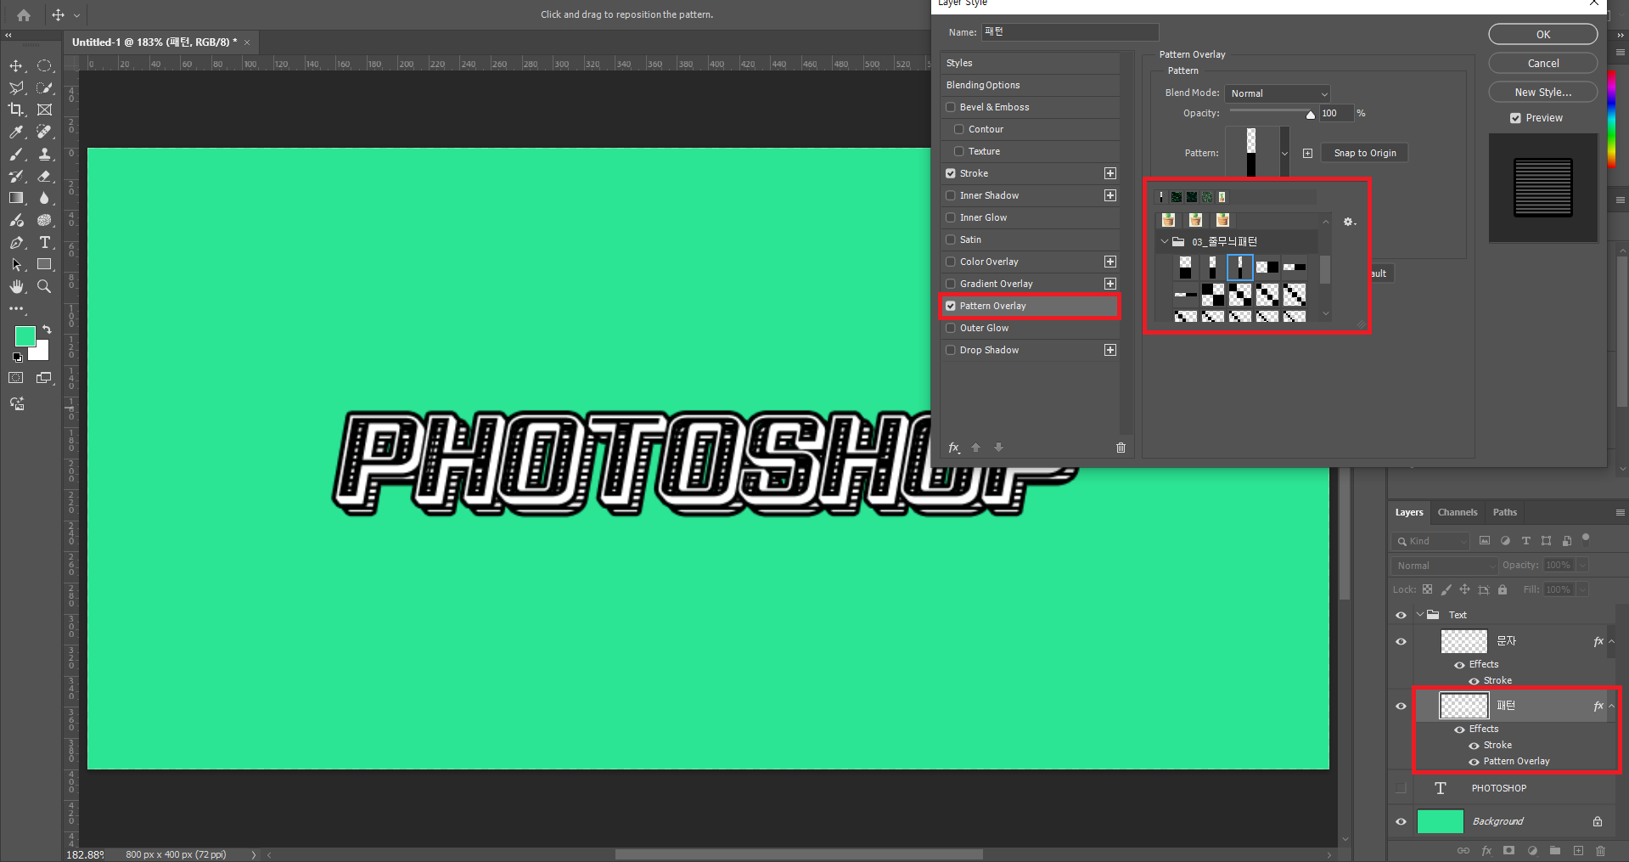Screen dimensions: 1629x862
Task: Select the Blur tool
Action: point(45,198)
